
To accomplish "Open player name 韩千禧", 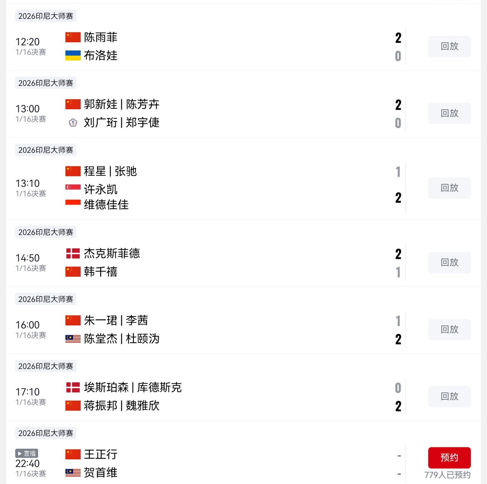I will pyautogui.click(x=101, y=272).
